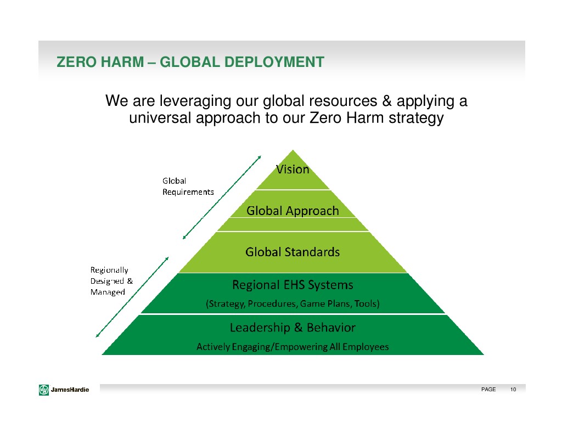
Task: Click the upper double-headed arrow beside Global Requirements
Action: [x=222, y=197]
